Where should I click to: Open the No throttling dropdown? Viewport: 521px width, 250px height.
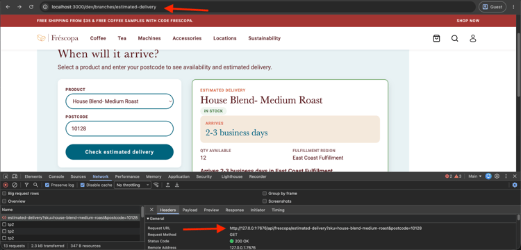click(133, 185)
